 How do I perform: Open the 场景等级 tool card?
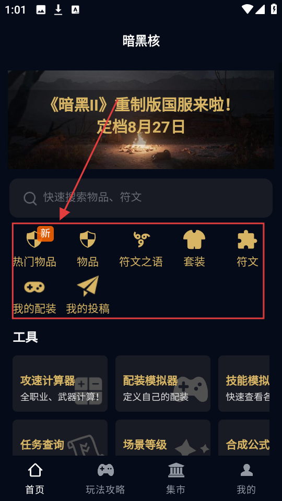tap(163, 437)
